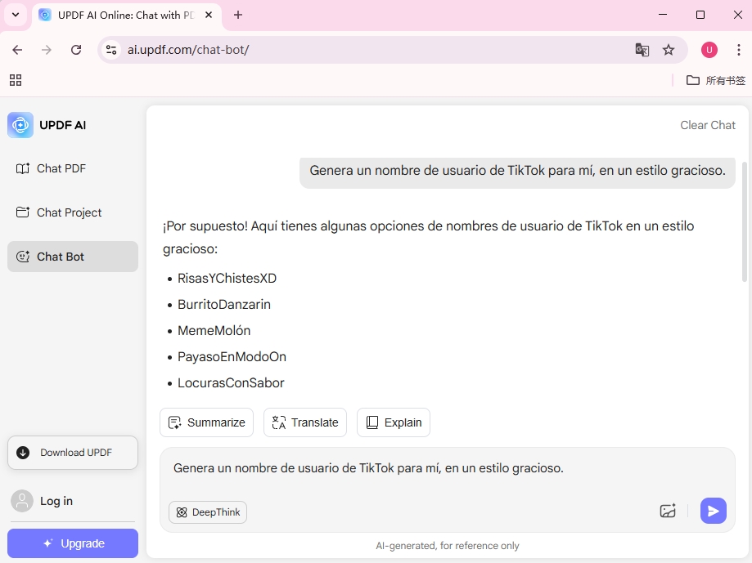Close the UPDF AI Online tab
The image size is (752, 563).
click(x=209, y=15)
